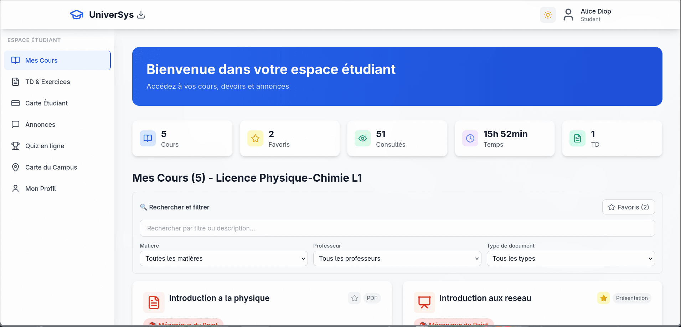The height and width of the screenshot is (327, 681).
Task: Click the card icon of Carte Étudiant
Action: (x=16, y=103)
